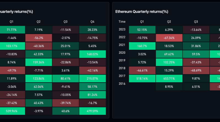Click the Ethereum table's Q2 column header
Screen dimensions: 220x122
[x=169, y=21]
